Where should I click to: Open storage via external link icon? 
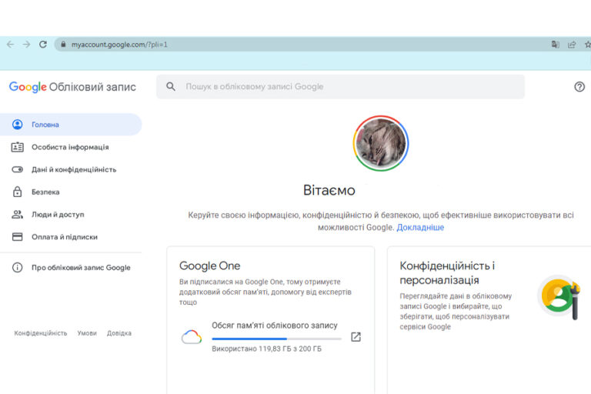356,337
